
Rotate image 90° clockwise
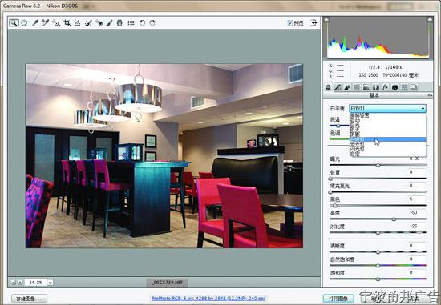point(152,23)
